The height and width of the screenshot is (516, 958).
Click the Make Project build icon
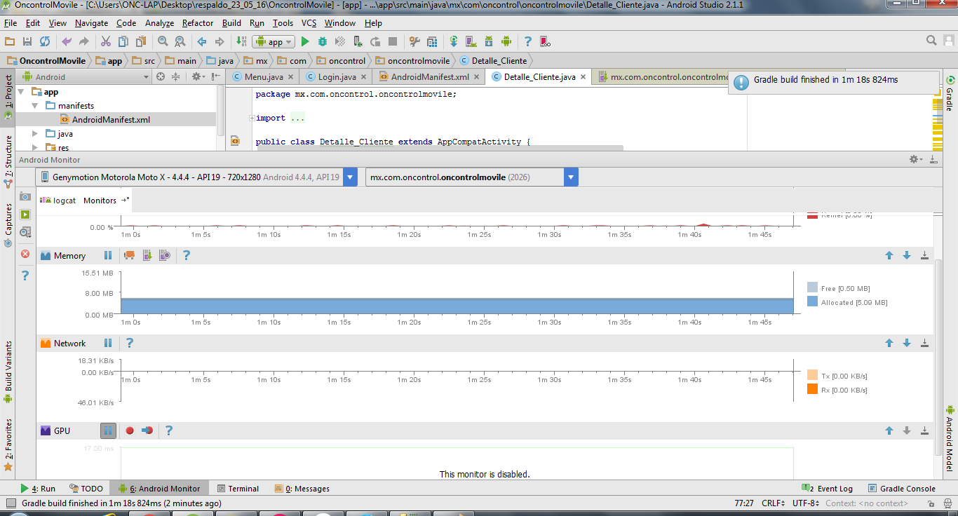[241, 42]
